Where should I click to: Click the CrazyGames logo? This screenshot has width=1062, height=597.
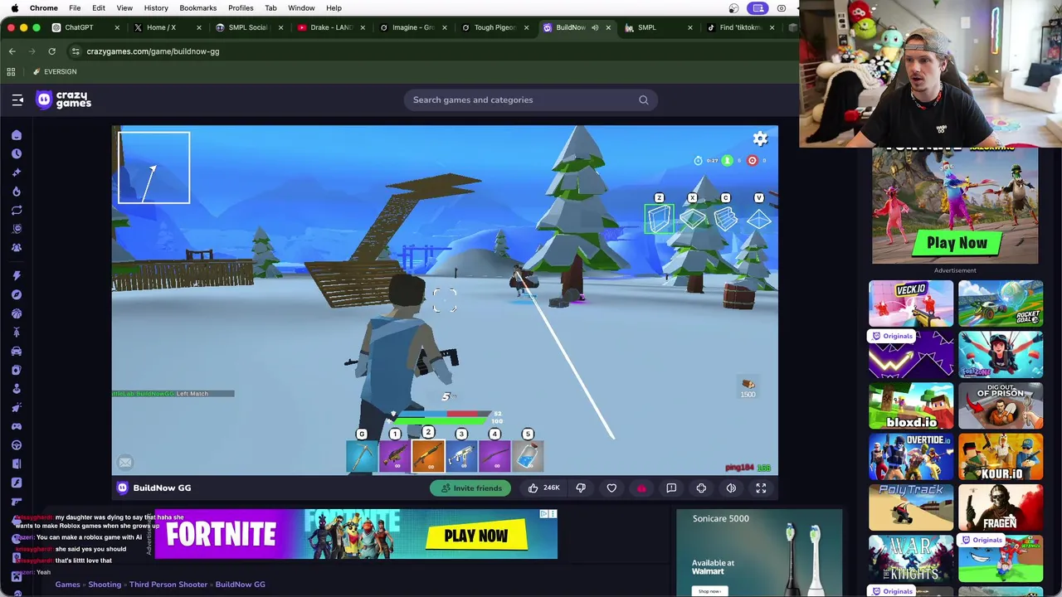pos(64,100)
